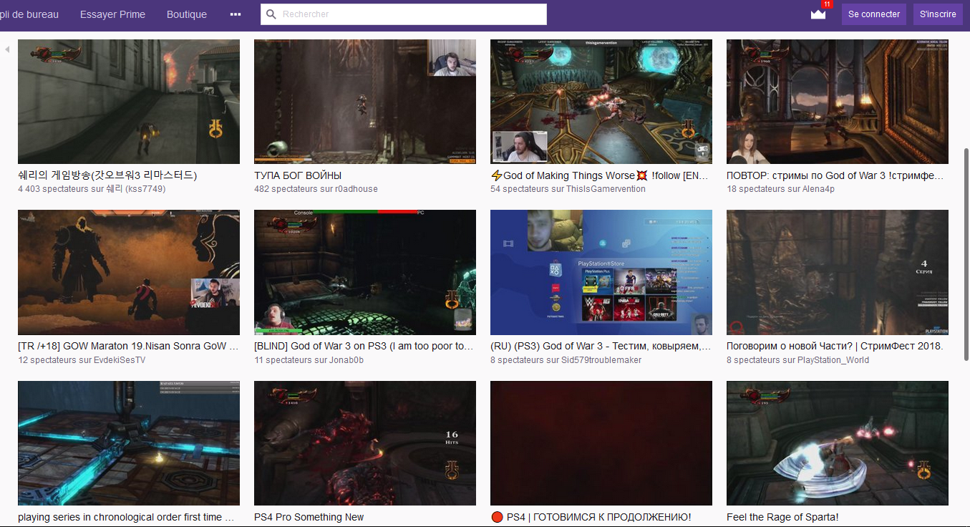The image size is (970, 527).
Task: Click the title 'Feel the Rage of Sparta!'
Action: click(782, 517)
